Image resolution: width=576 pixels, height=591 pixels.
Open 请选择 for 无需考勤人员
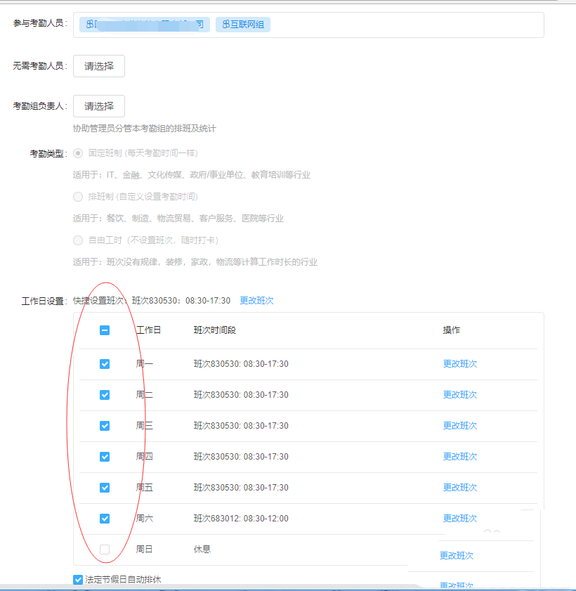[98, 65]
